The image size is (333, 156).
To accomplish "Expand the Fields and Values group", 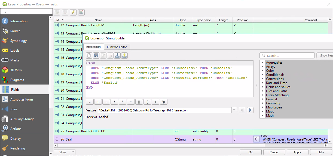I will pos(262,87).
